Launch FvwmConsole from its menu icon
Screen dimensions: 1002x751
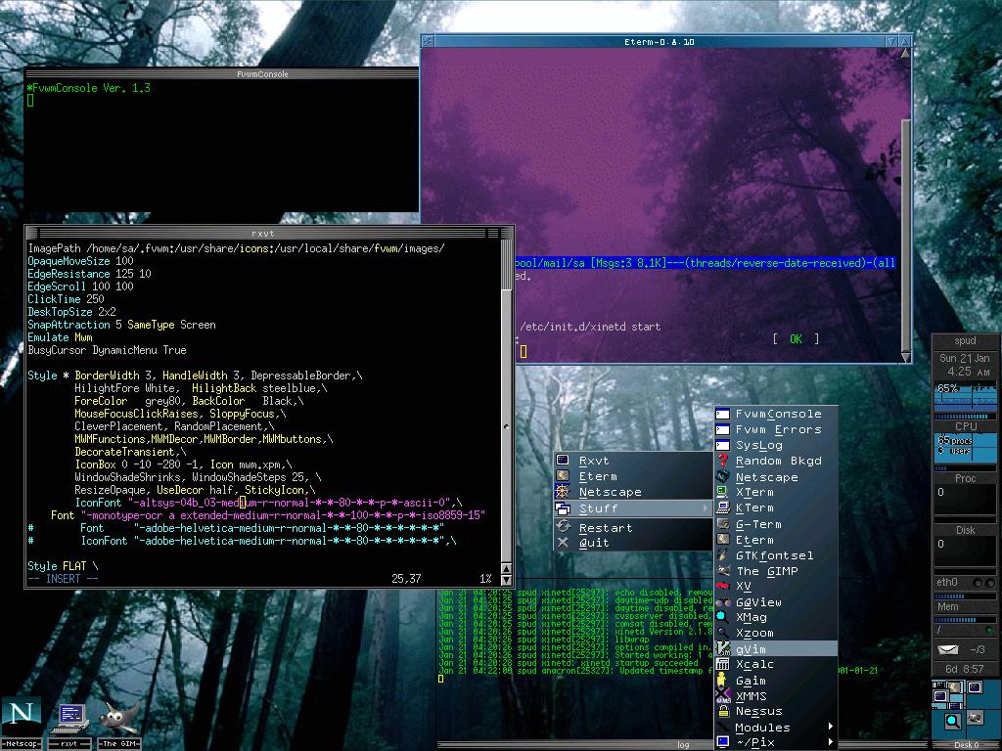coord(723,414)
